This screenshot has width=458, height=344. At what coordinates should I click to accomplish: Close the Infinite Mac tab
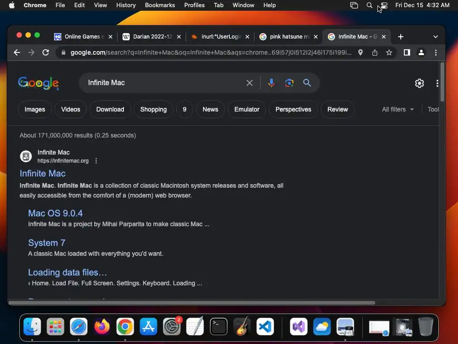[x=384, y=37]
